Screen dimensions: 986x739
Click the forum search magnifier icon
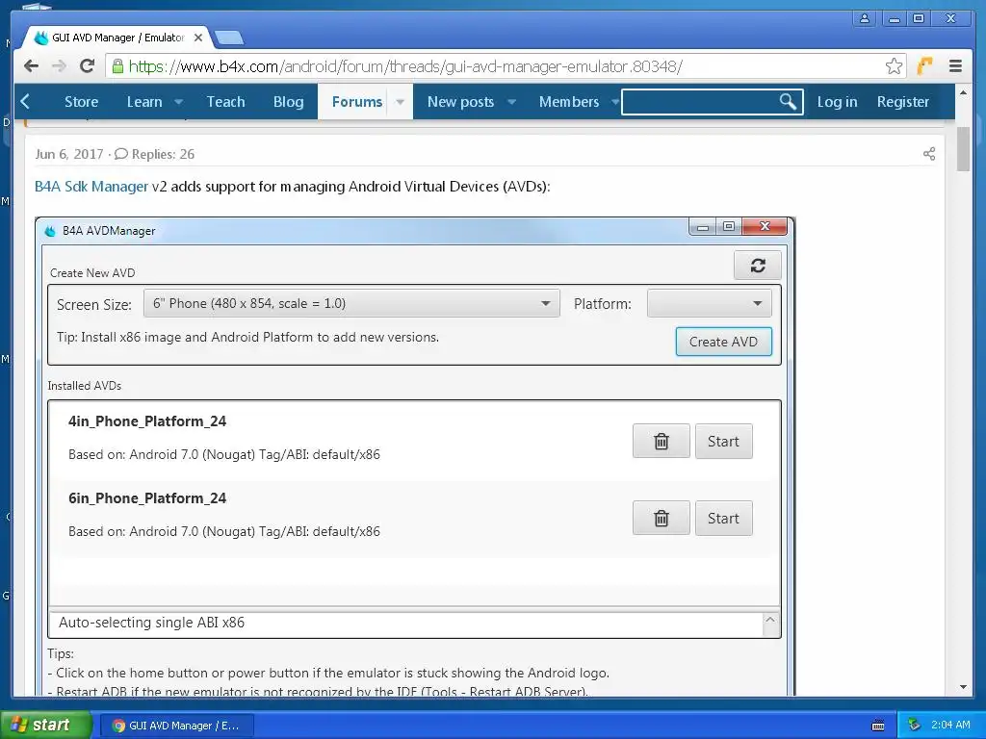(x=788, y=101)
